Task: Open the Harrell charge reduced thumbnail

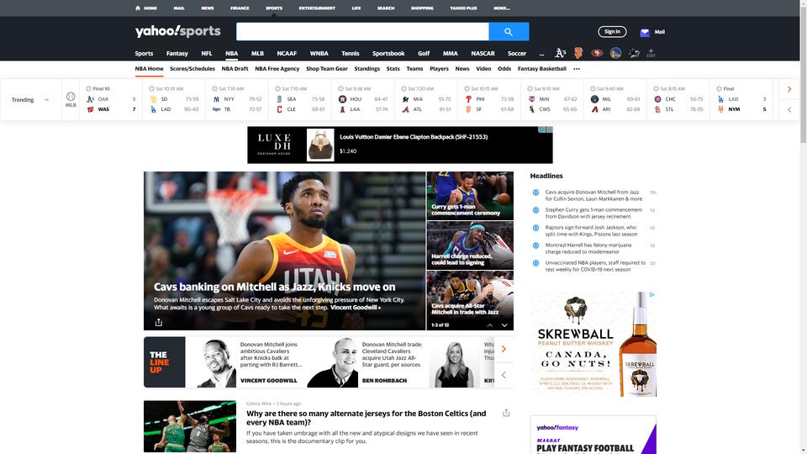Action: tap(470, 245)
